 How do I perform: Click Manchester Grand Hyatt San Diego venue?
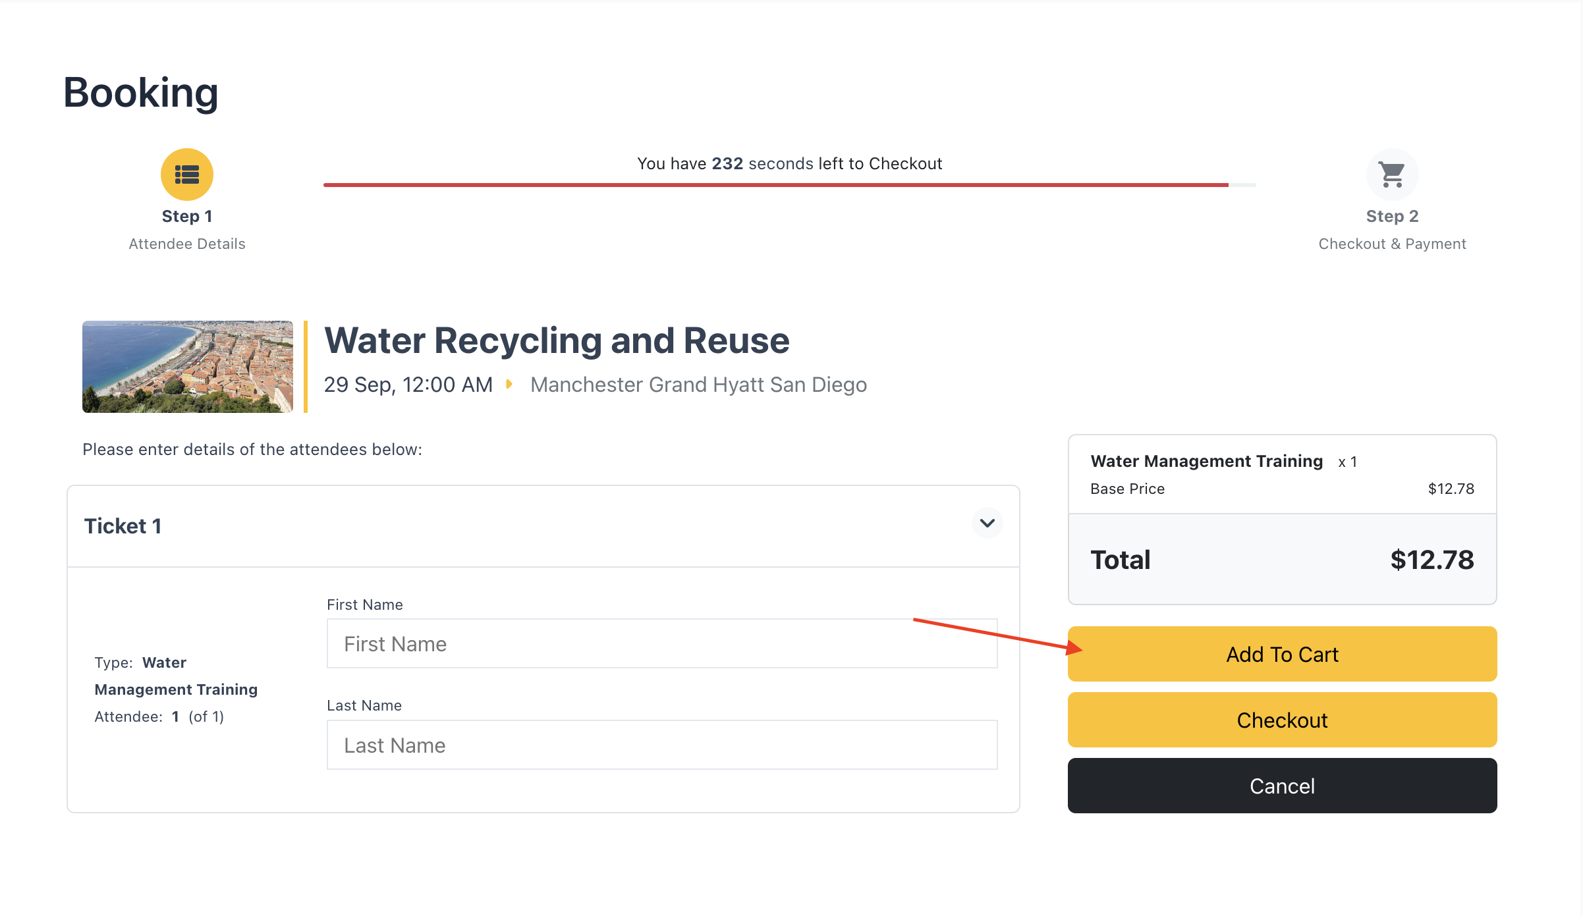pyautogui.click(x=698, y=385)
